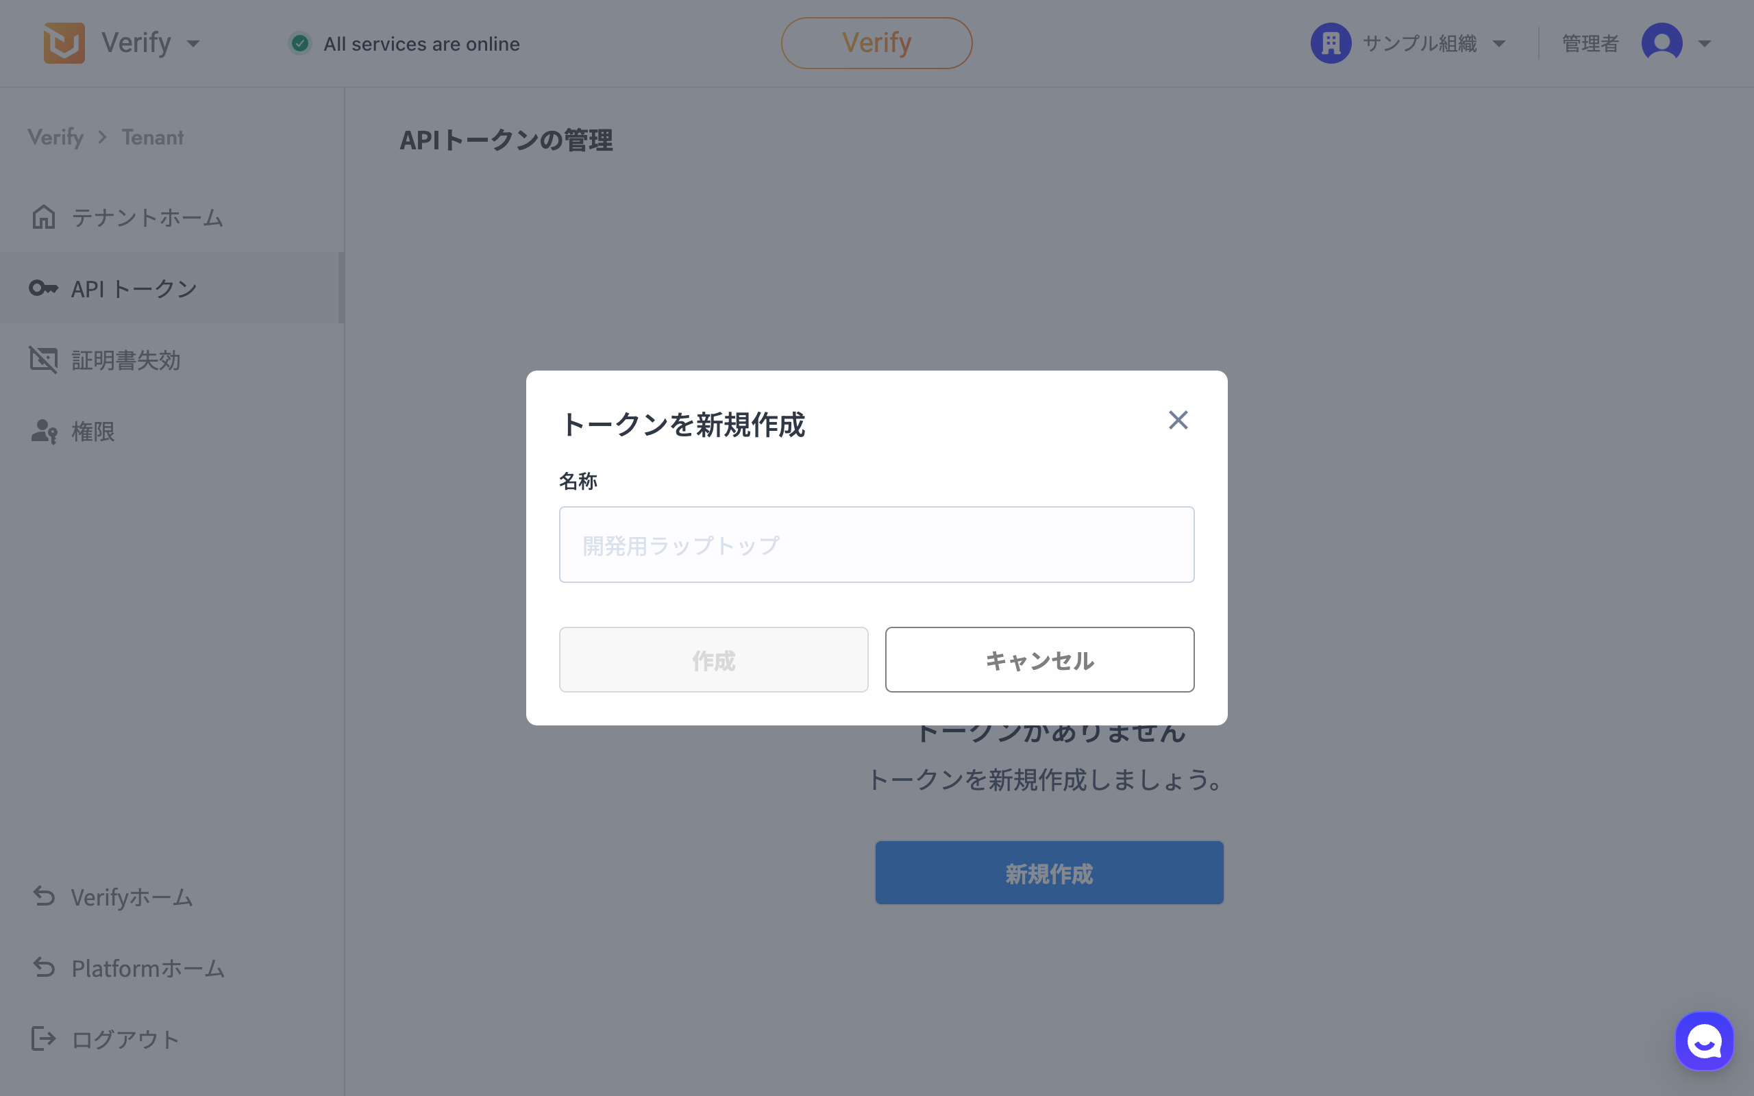Image resolution: width=1754 pixels, height=1096 pixels.
Task: Click ログアウト to sign out
Action: click(125, 1039)
